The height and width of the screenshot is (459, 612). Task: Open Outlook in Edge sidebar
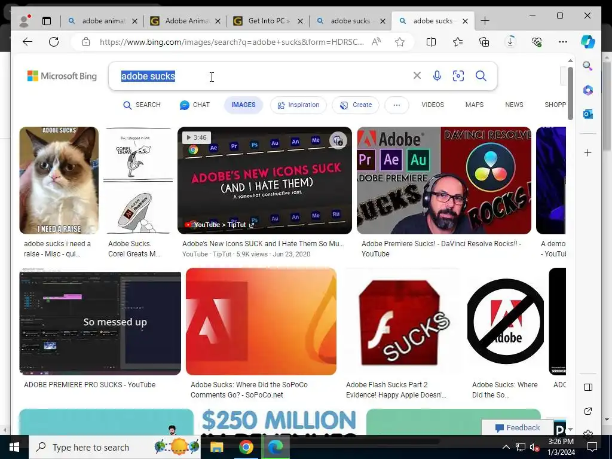tap(588, 114)
